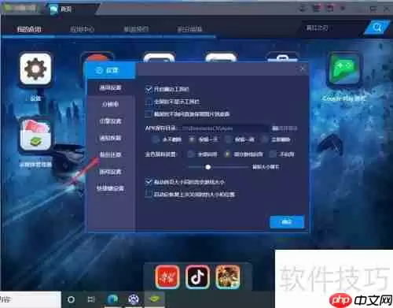
Task: Select the green-marked middle radio in fullscreen row
Action: tap(227, 154)
